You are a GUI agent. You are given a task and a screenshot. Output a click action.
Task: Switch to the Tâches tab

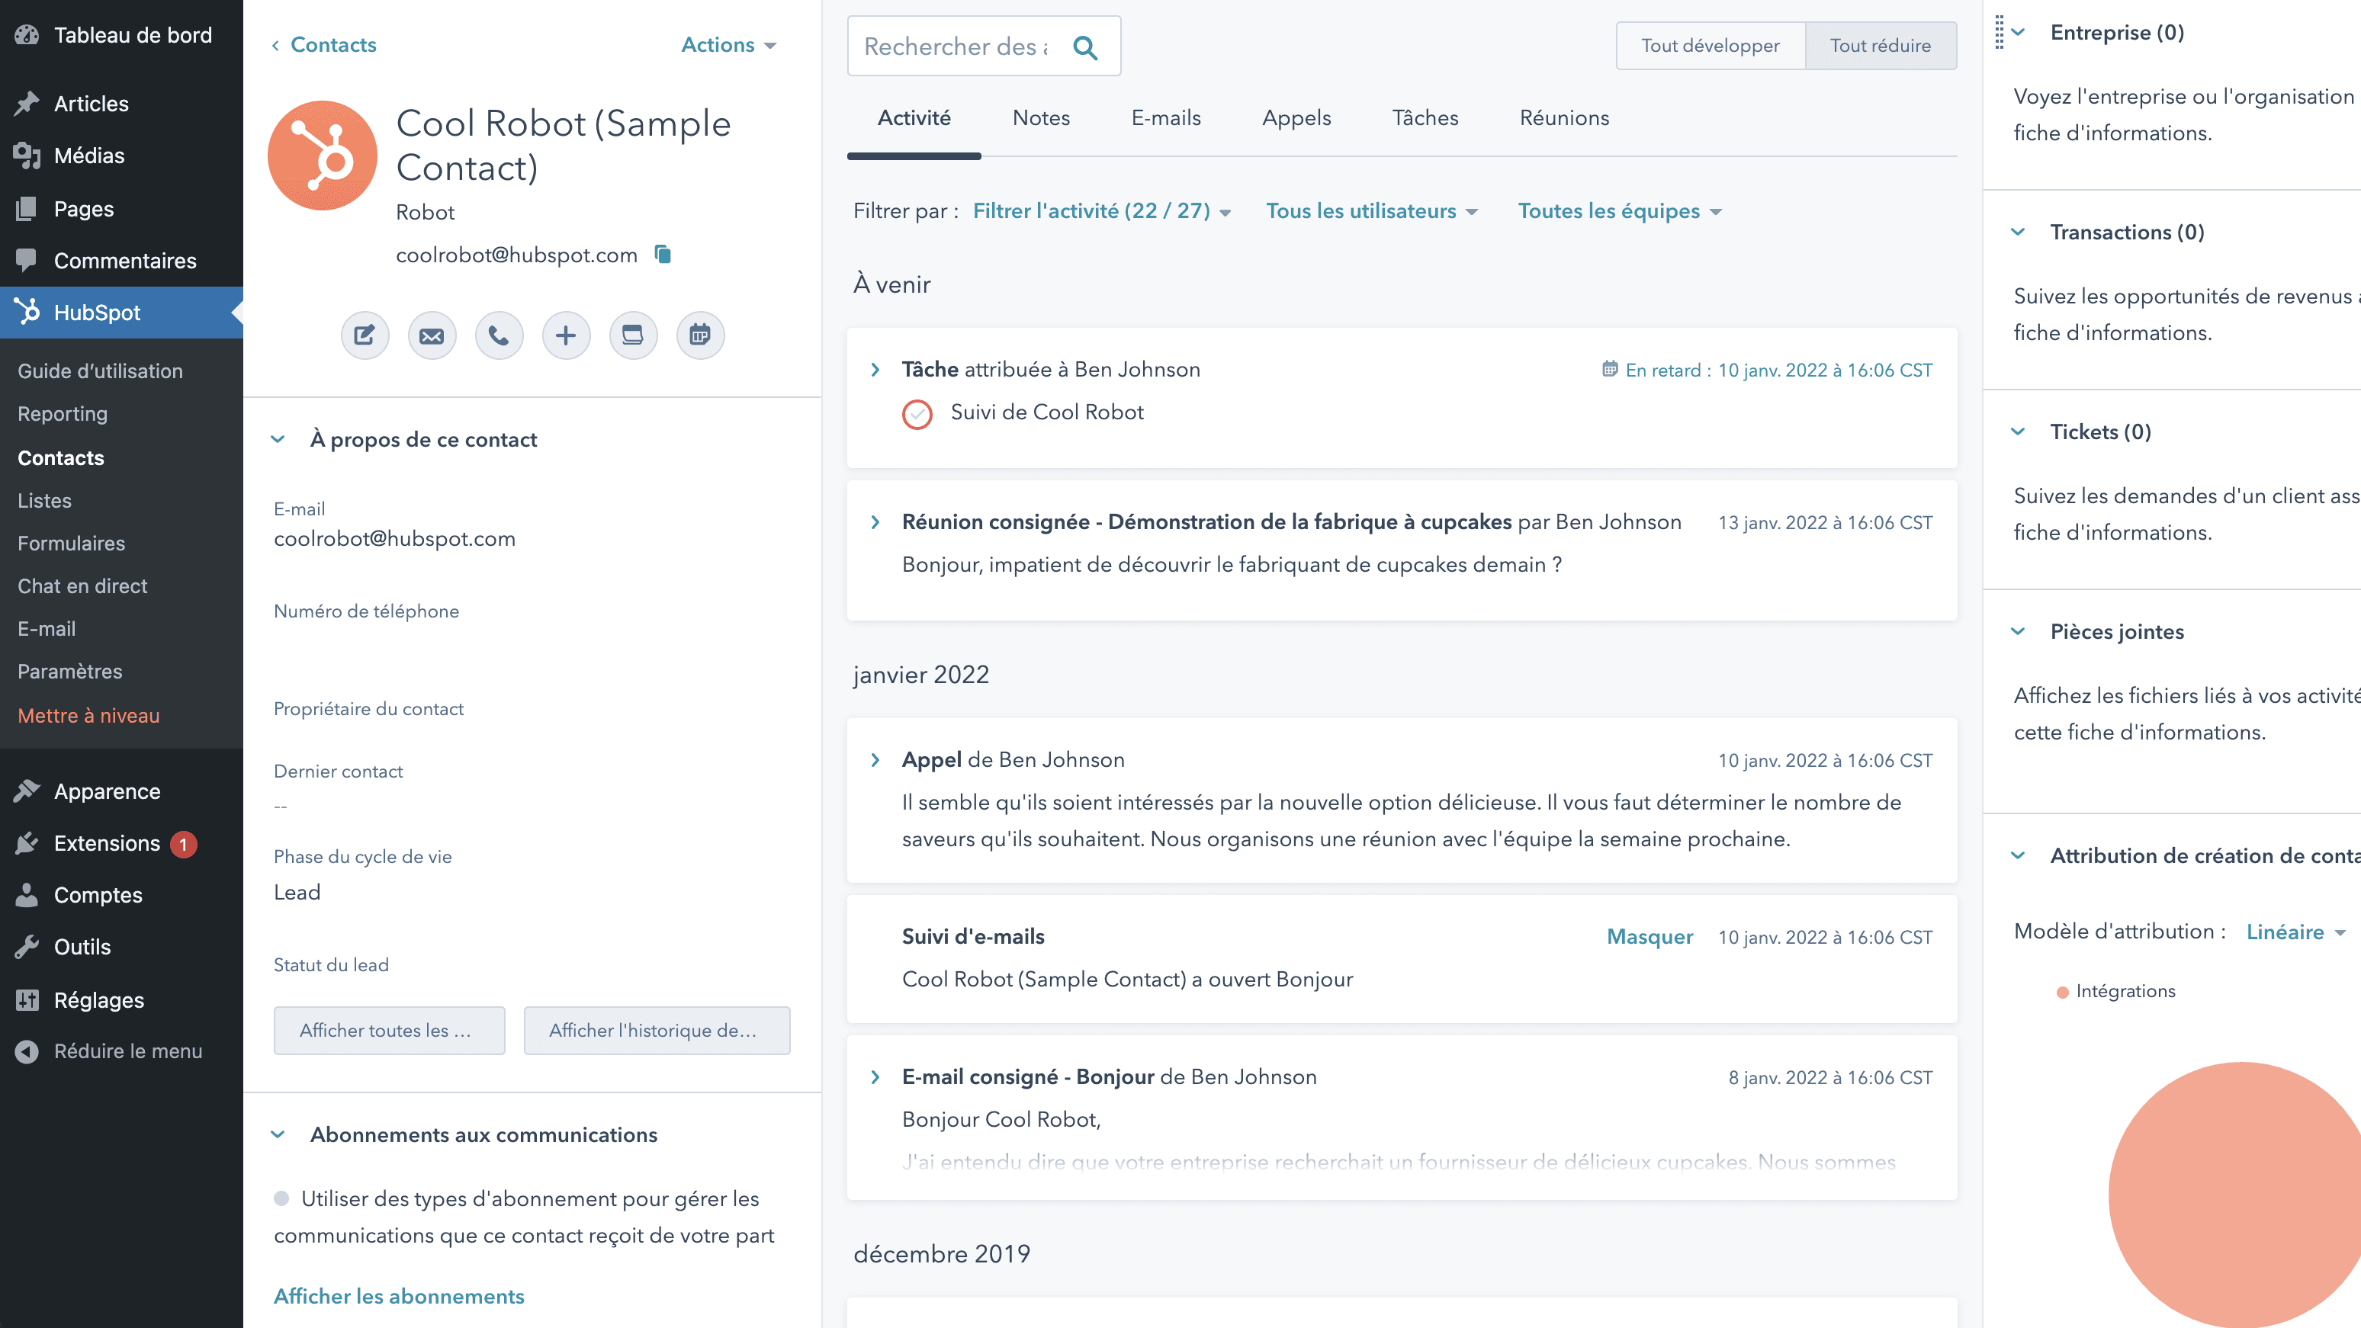(1425, 118)
